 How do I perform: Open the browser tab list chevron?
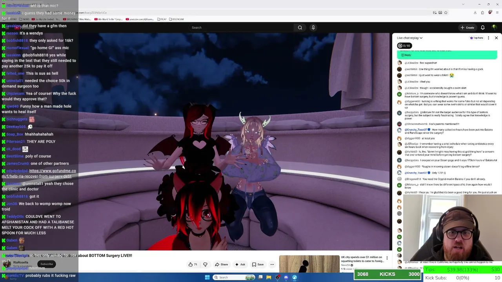point(463,4)
